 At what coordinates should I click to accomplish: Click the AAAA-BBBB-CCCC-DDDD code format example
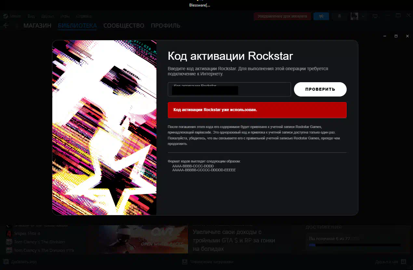[193, 166]
